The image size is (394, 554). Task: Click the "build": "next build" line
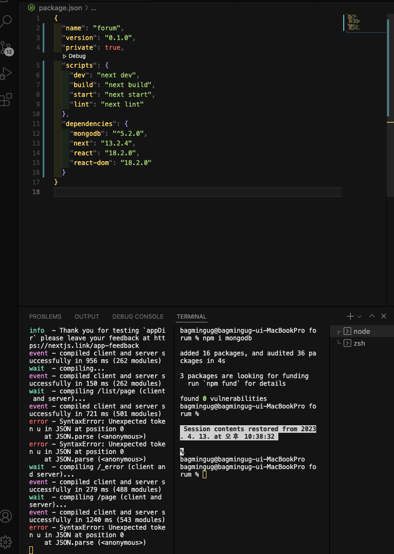[112, 85]
